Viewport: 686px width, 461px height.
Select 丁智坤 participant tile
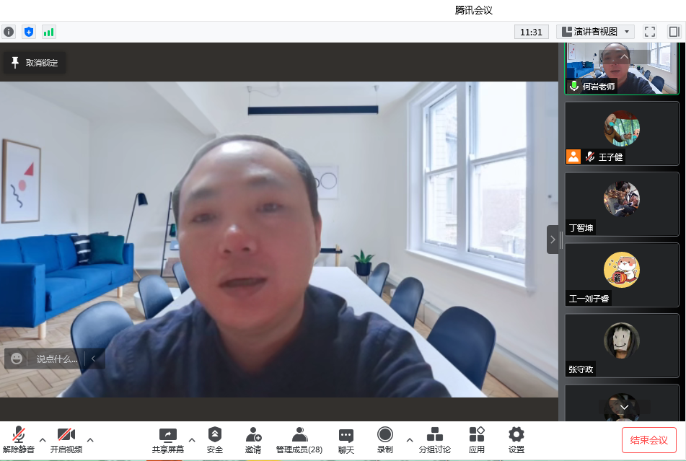[x=622, y=204]
